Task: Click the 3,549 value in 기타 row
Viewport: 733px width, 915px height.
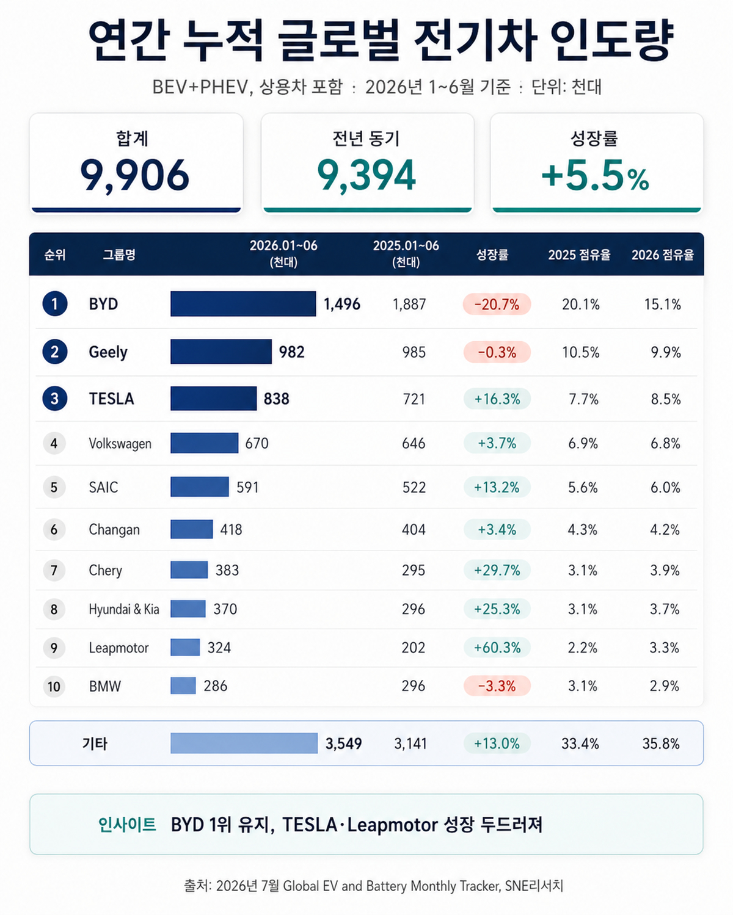Action: (x=344, y=743)
